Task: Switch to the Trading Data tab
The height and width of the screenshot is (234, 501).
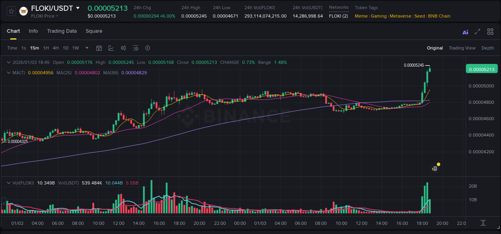Action: [x=62, y=31]
